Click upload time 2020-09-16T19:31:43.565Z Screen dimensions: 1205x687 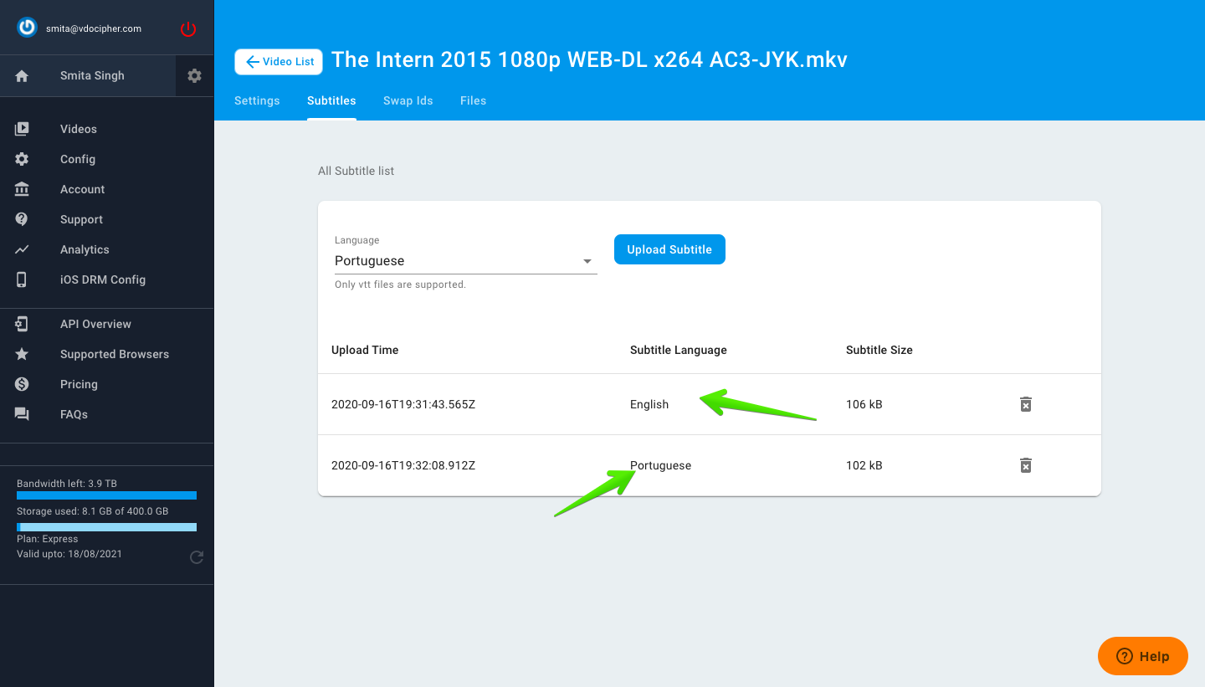[403, 404]
